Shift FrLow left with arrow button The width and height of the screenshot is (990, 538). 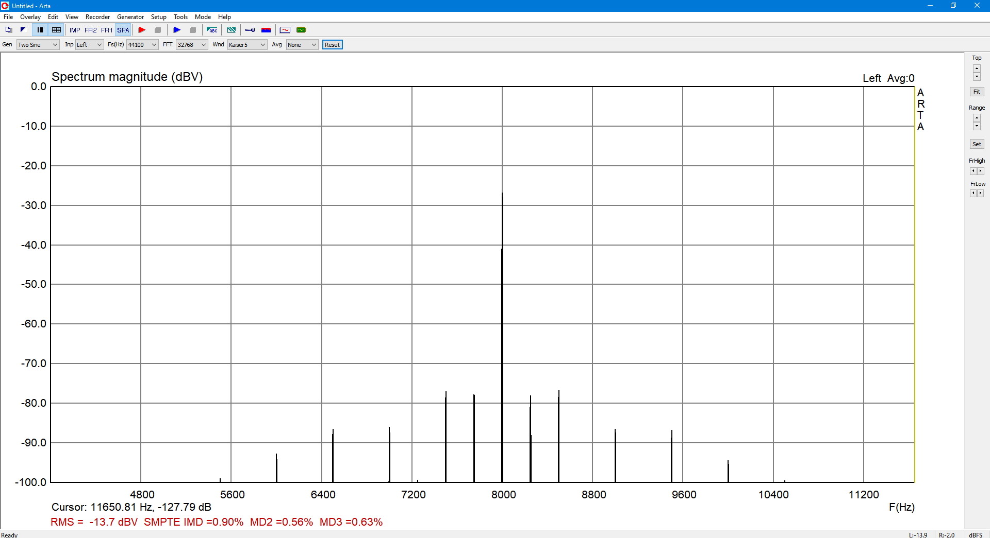[x=973, y=193]
